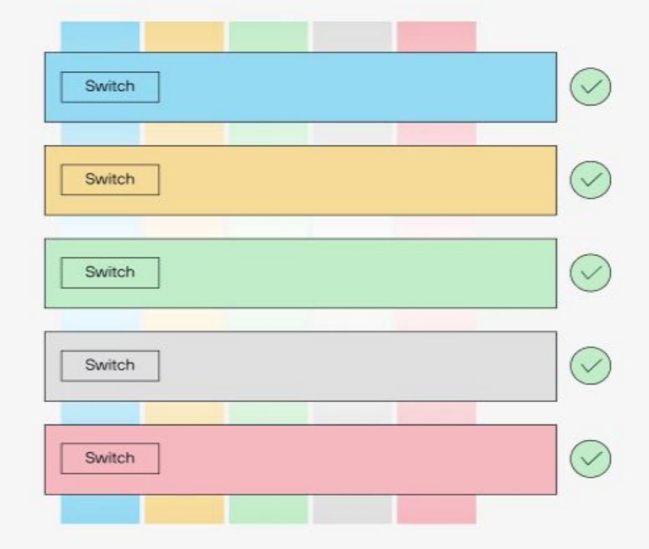Screen dimensions: 649x549
Task: Click the green column swatch at the bottom
Action: 268,510
